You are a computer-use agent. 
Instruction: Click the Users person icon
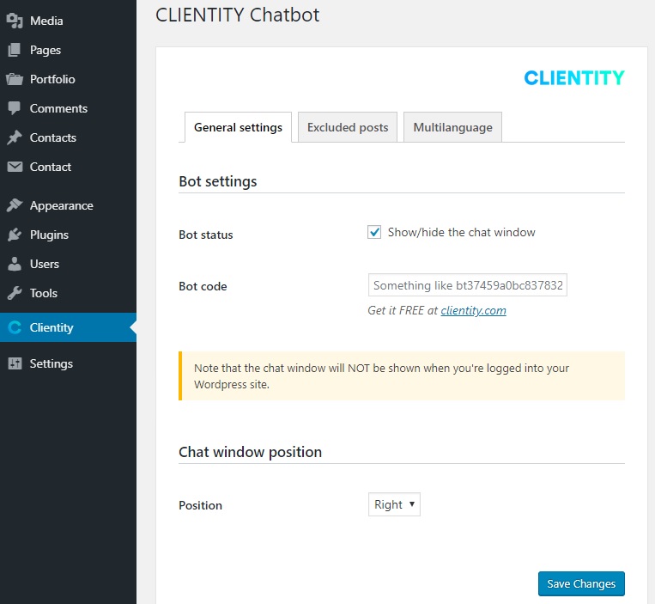click(x=15, y=264)
